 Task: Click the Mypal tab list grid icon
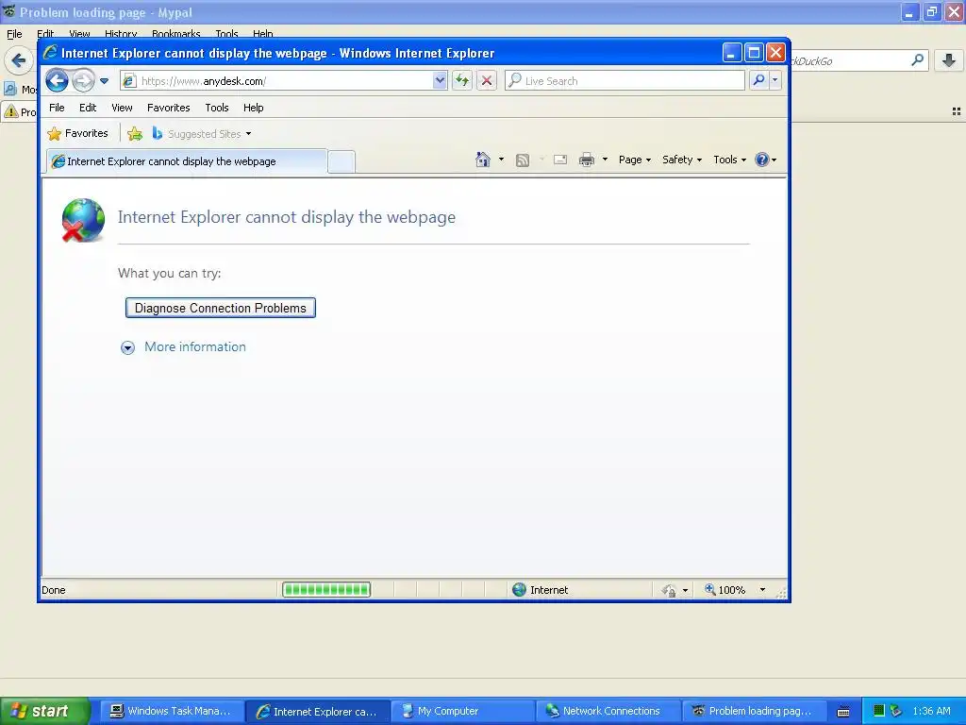pos(957,111)
